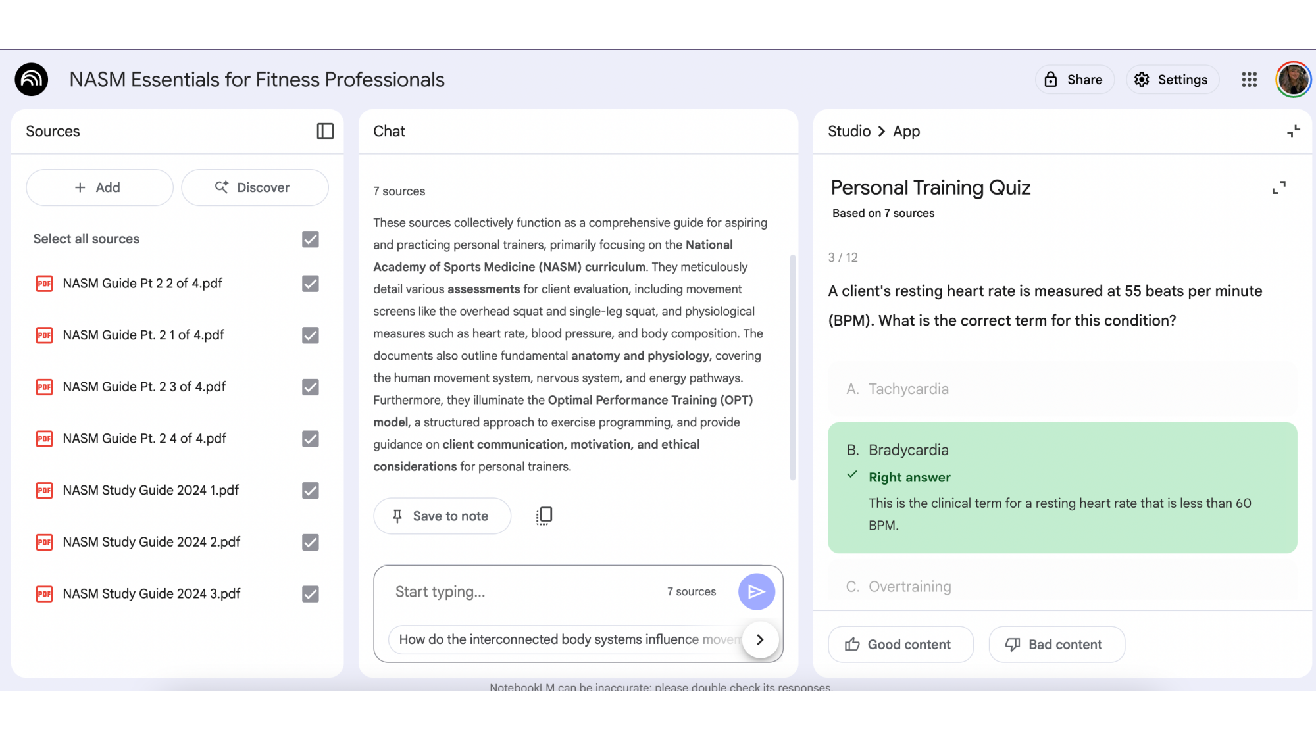
Task: Open the user profile avatar
Action: tap(1293, 80)
